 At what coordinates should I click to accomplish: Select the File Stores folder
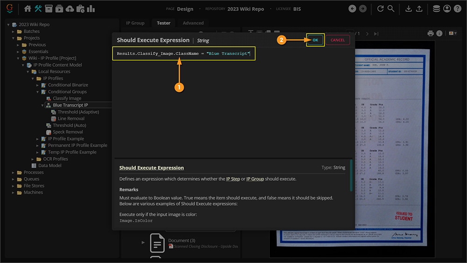[34, 186]
